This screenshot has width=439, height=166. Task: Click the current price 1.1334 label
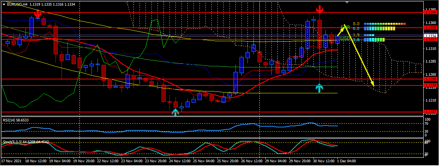[x=430, y=36]
